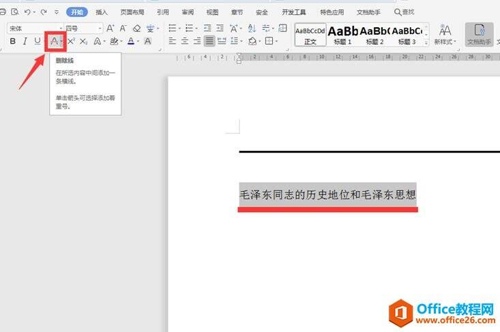This screenshot has width=500, height=332.
Task: Click the undo icon
Action: 27,12
